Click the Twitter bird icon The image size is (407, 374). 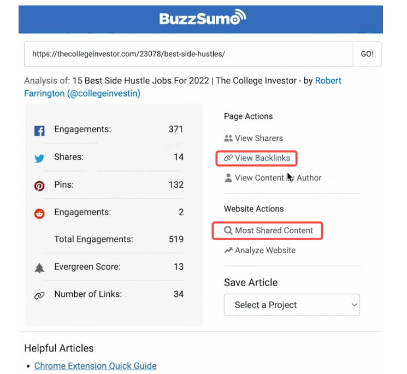[39, 159]
